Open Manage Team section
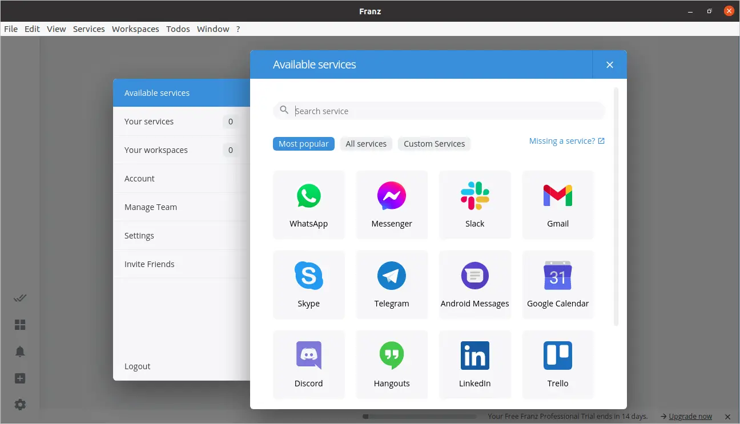This screenshot has height=424, width=740. click(182, 207)
